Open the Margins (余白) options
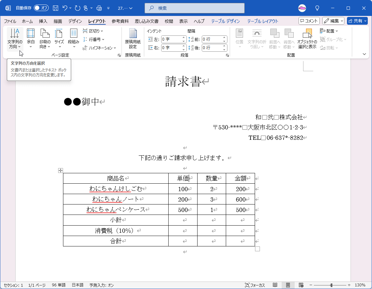Screen dimensions: 372x289 (31, 38)
